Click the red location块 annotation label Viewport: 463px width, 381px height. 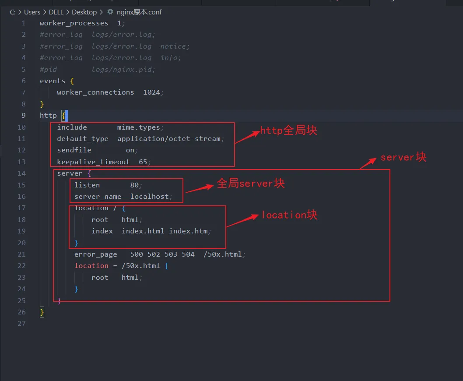(x=289, y=215)
